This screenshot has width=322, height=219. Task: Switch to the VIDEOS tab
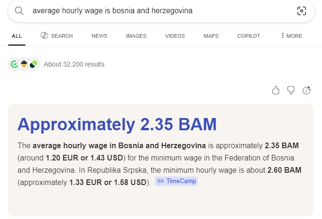(175, 36)
